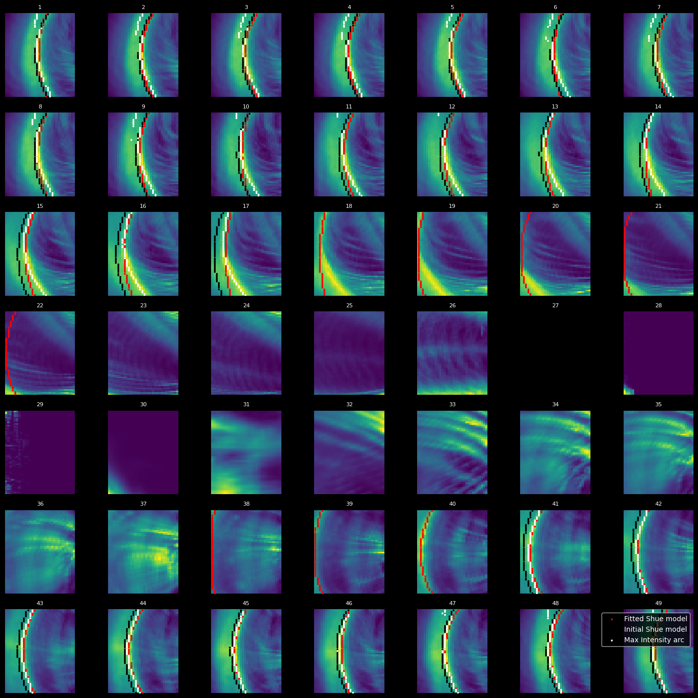The width and height of the screenshot is (698, 698).
Task: Click subplot panel numbered 25
Action: (349, 353)
